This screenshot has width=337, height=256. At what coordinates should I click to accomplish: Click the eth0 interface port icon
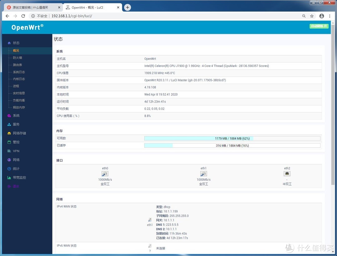105,174
